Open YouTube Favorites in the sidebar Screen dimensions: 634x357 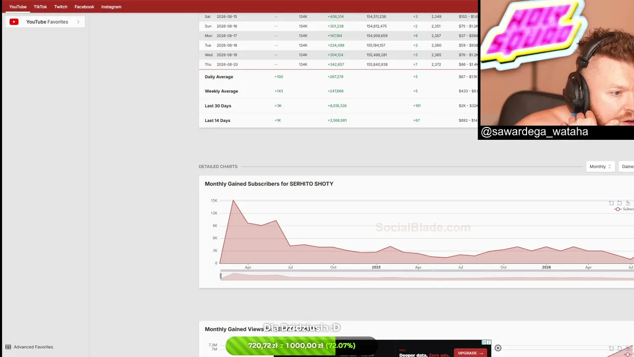tap(45, 22)
